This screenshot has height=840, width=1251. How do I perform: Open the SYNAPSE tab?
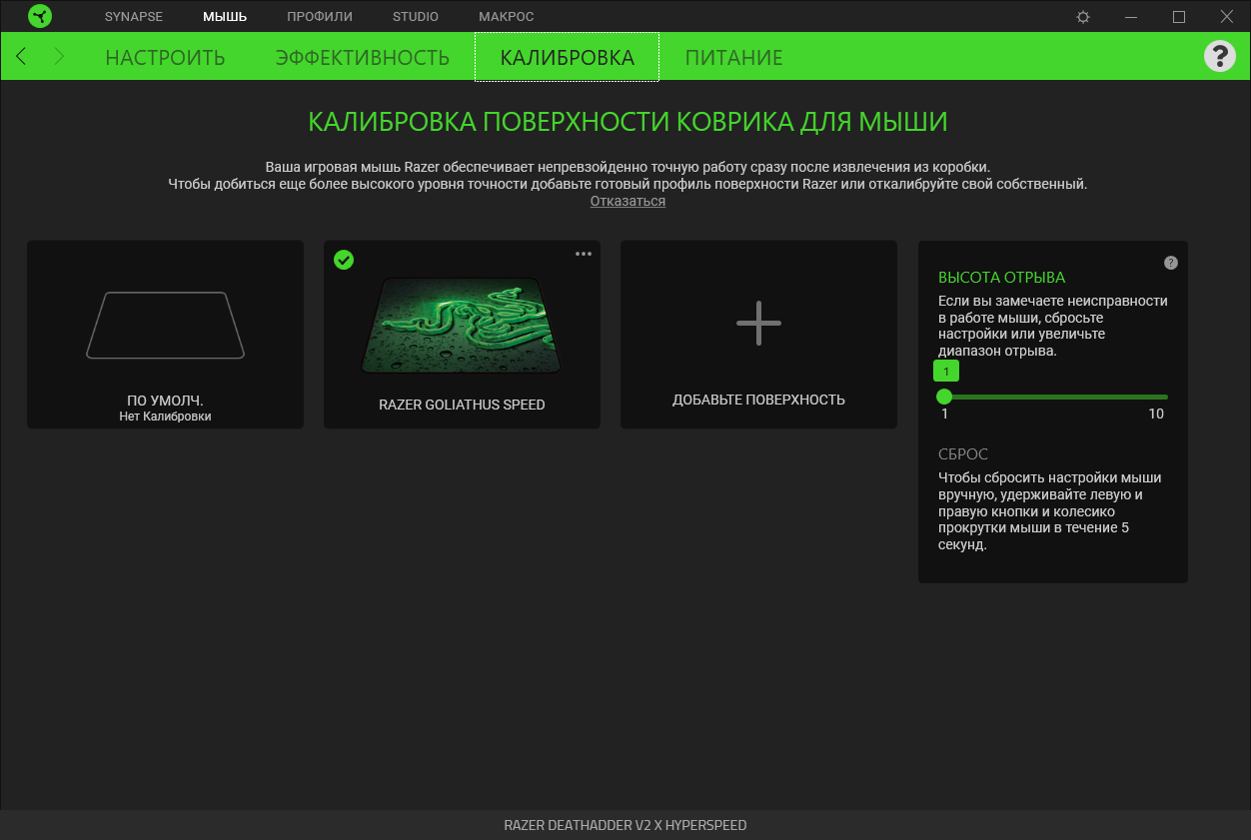tap(134, 17)
